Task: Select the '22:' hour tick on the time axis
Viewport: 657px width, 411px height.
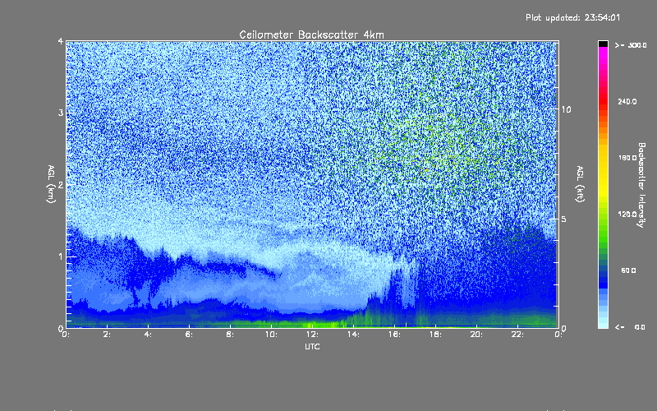Action: coord(517,335)
